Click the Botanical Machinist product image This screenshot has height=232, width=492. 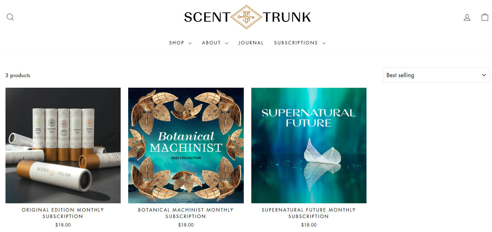click(186, 145)
